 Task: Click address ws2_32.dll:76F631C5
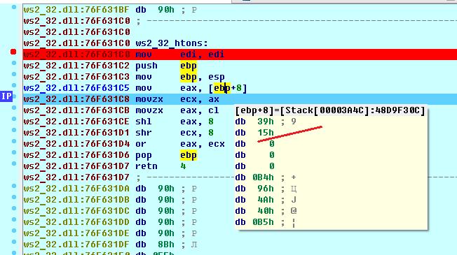76,88
